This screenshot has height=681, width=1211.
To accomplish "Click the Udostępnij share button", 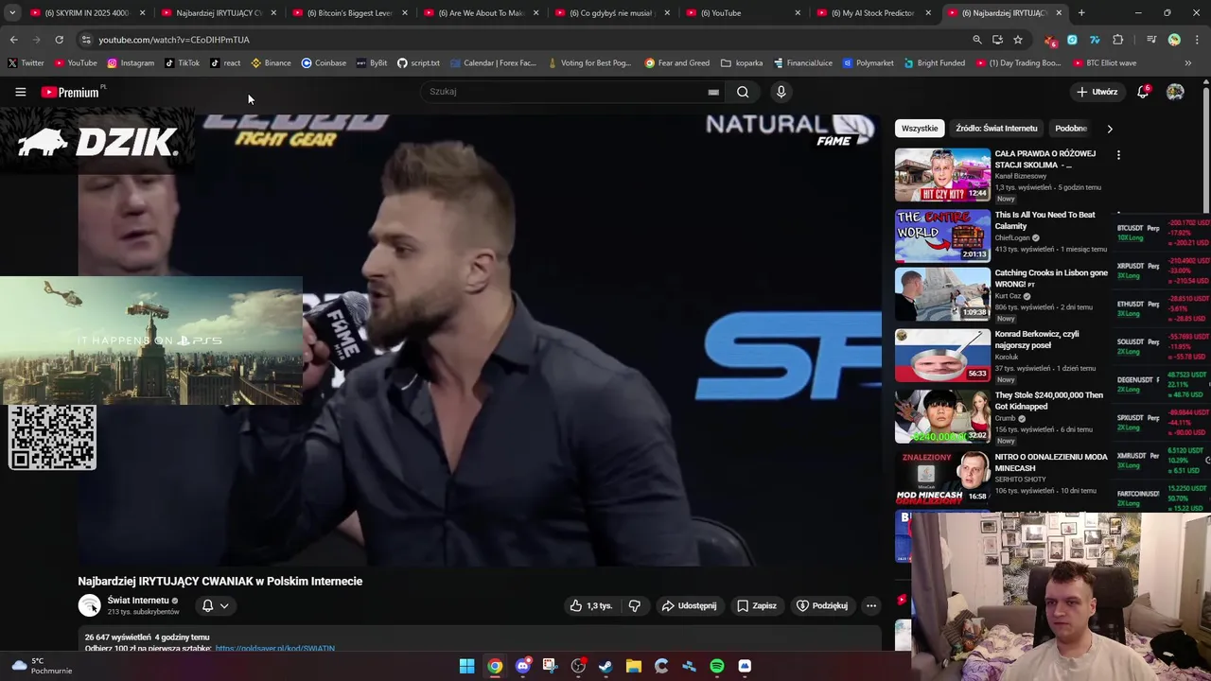I will click(689, 605).
